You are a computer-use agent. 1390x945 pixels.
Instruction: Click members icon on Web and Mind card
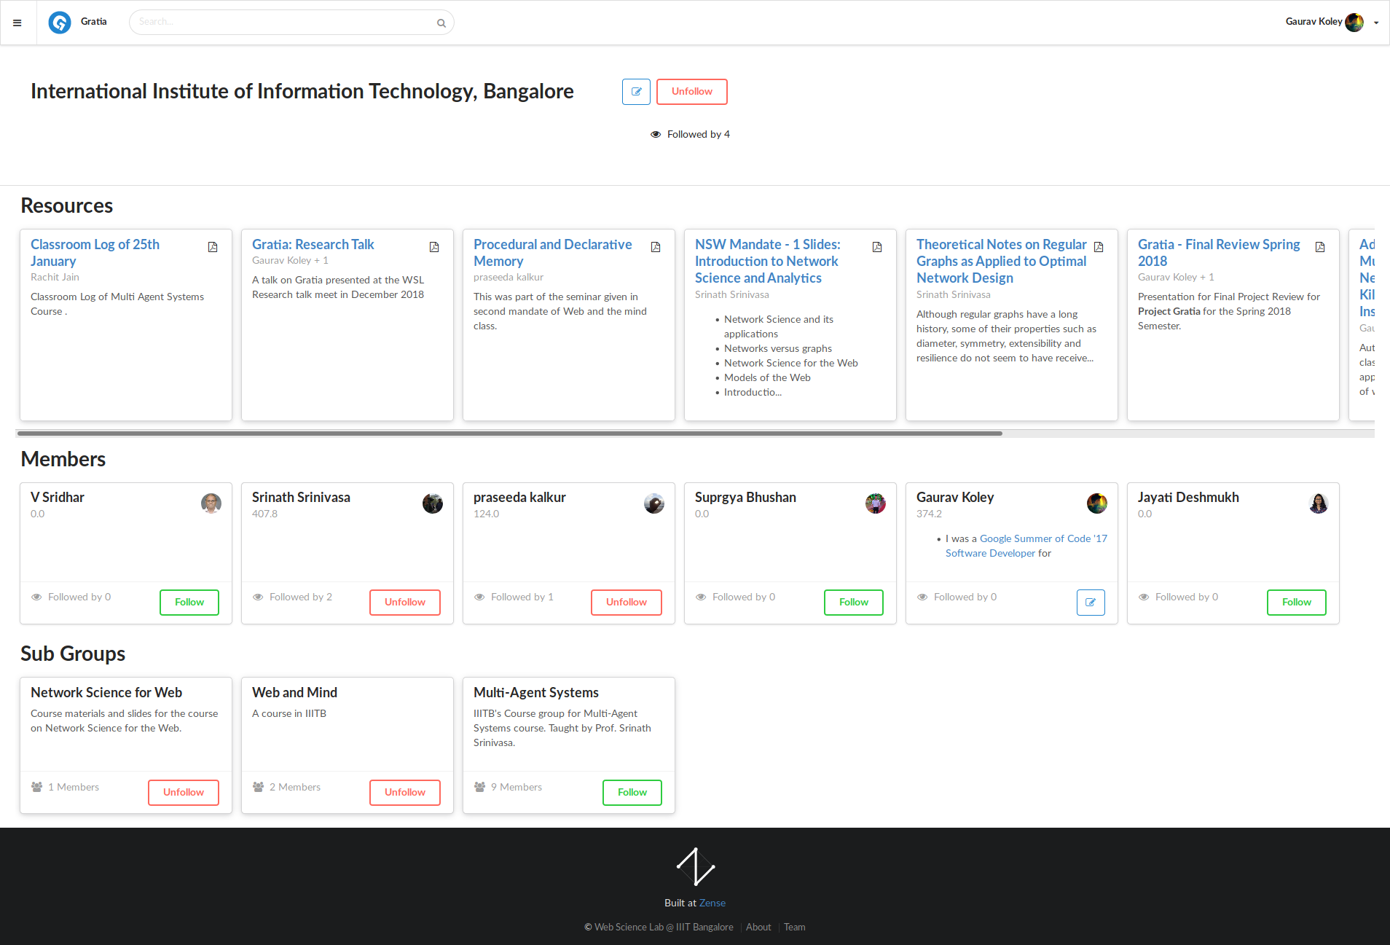point(258,788)
